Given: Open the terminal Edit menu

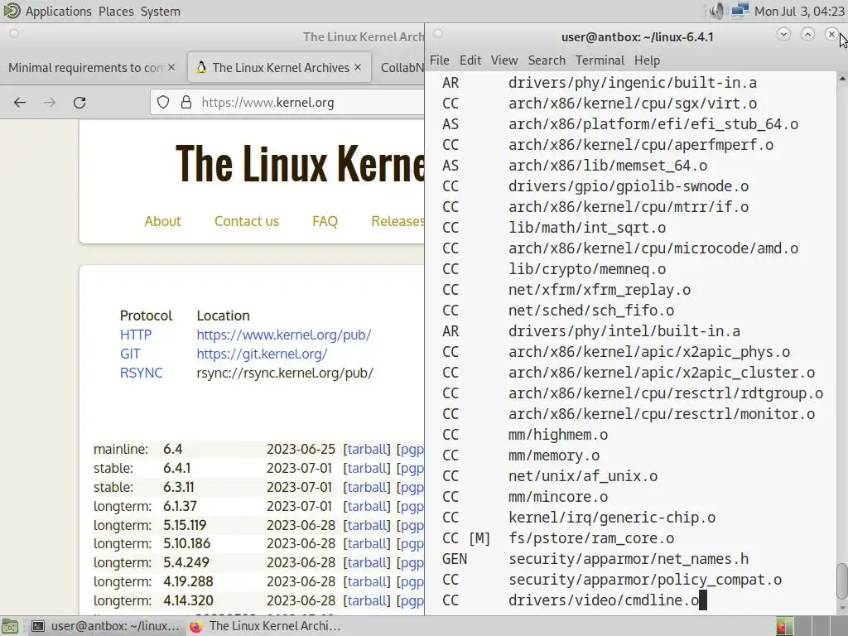Looking at the screenshot, I should pyautogui.click(x=470, y=60).
